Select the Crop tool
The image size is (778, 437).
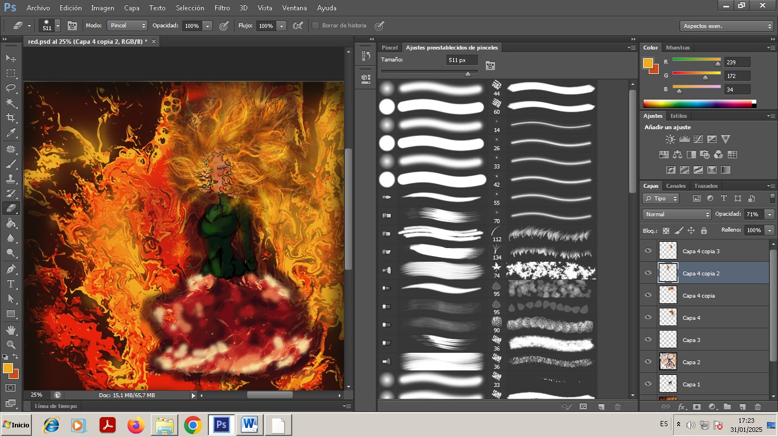point(11,118)
